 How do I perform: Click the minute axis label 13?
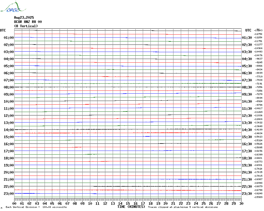pos(113,204)
